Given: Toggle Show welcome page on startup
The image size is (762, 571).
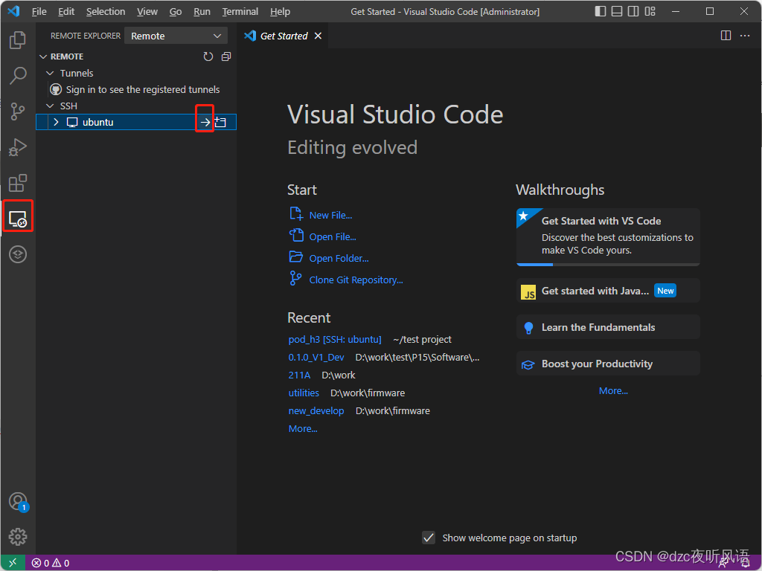Looking at the screenshot, I should [x=429, y=538].
